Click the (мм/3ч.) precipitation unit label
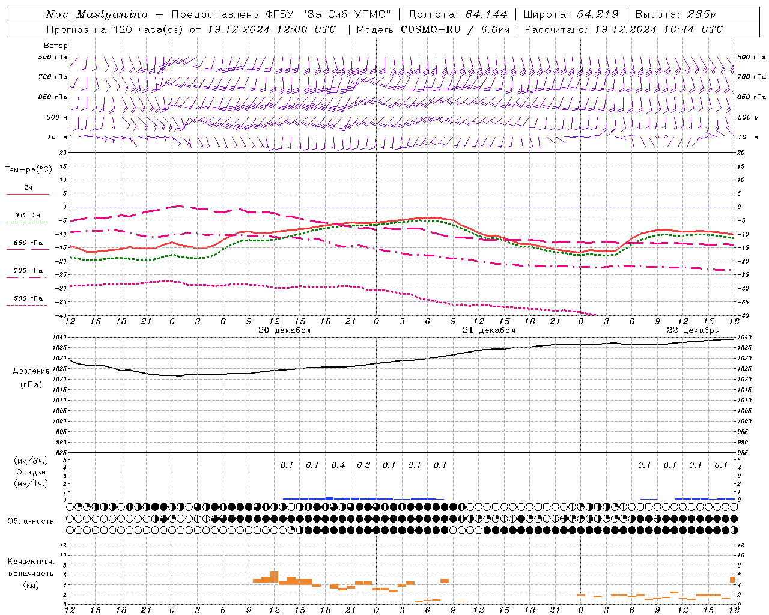The image size is (769, 615). 31,461
